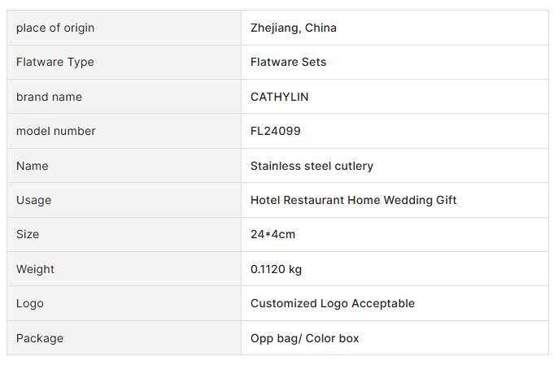Select the "0.1120 kg" weight value
The height and width of the screenshot is (365, 558).
[276, 269]
